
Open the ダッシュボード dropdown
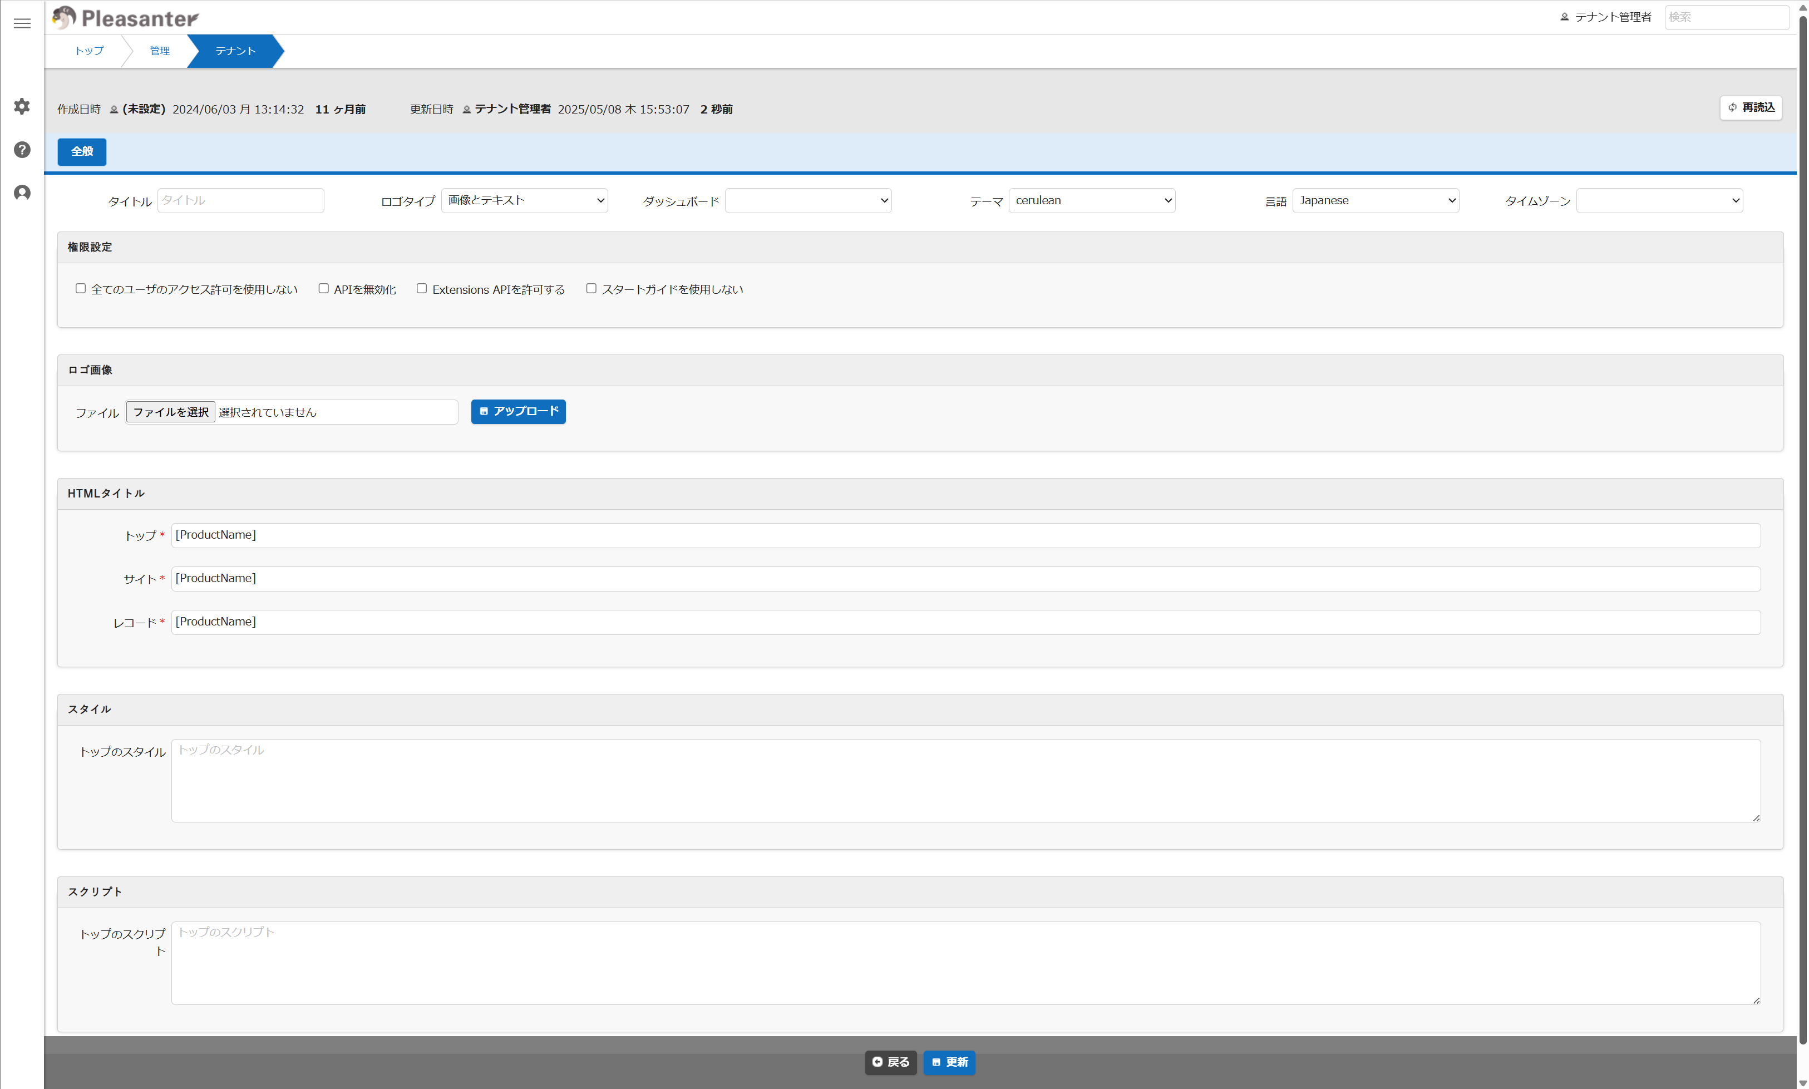[809, 200]
